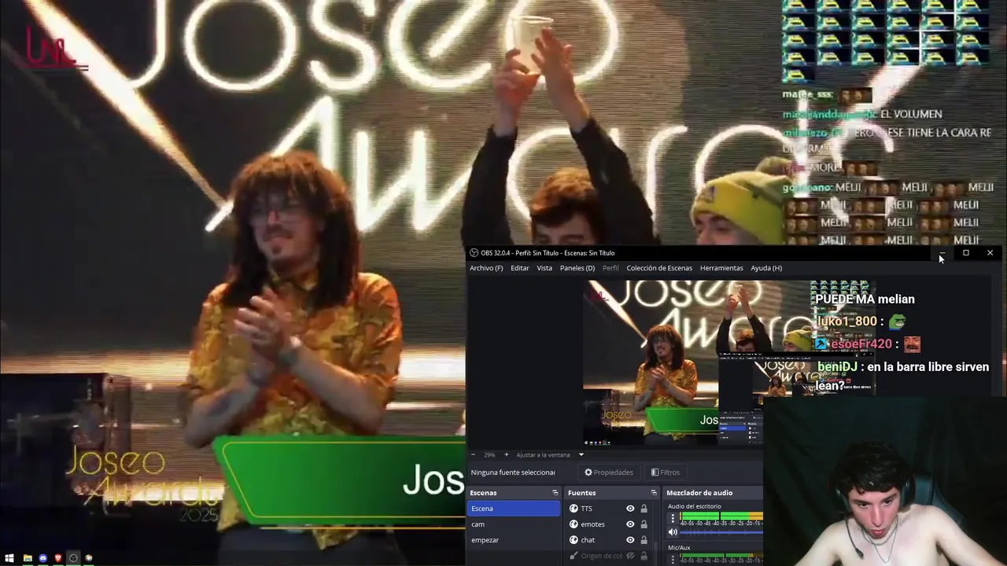Image resolution: width=1007 pixels, height=566 pixels.
Task: Lock the TTS source
Action: coord(644,509)
